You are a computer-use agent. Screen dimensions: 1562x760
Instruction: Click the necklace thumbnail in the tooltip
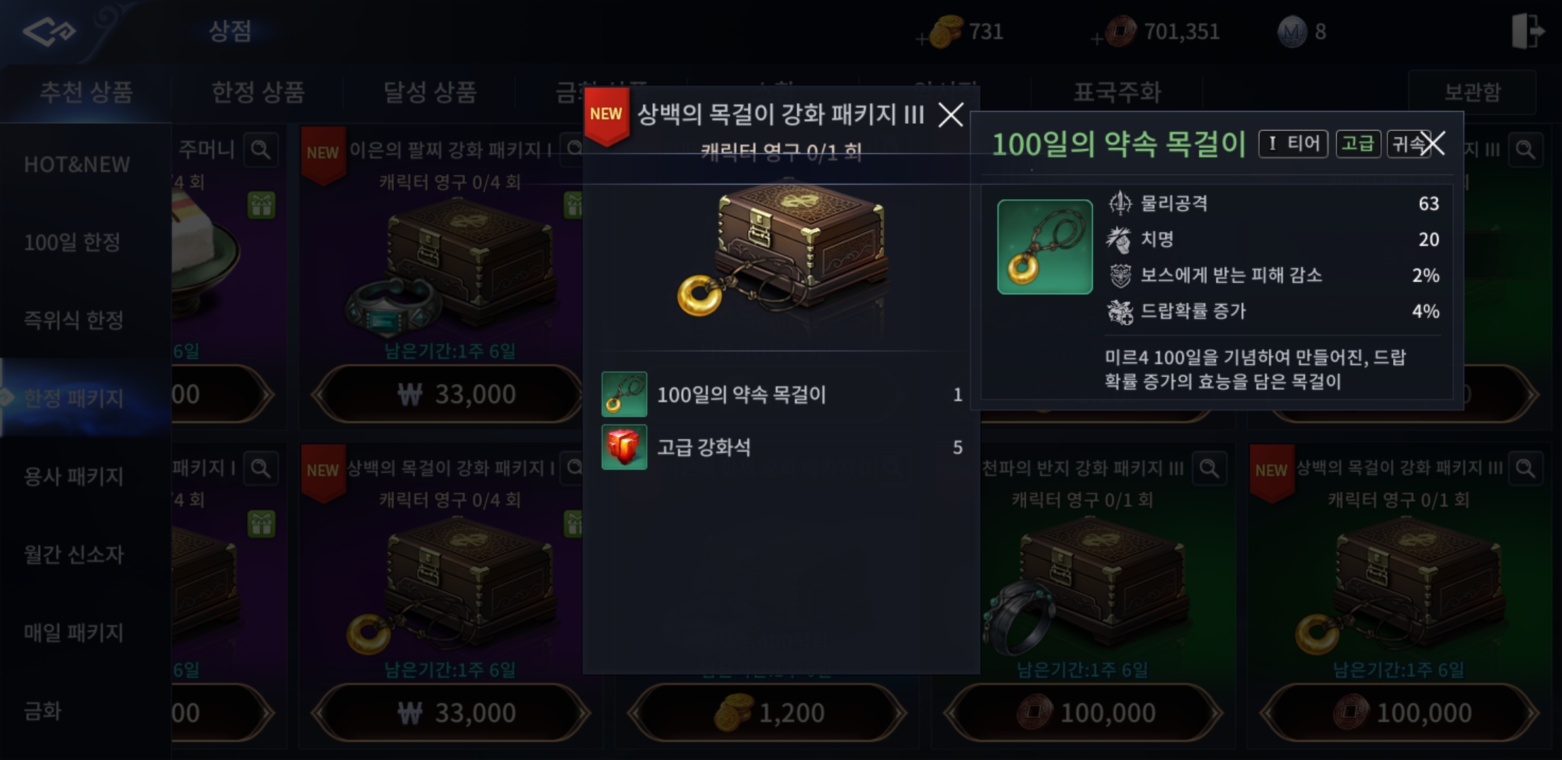pyautogui.click(x=1045, y=246)
